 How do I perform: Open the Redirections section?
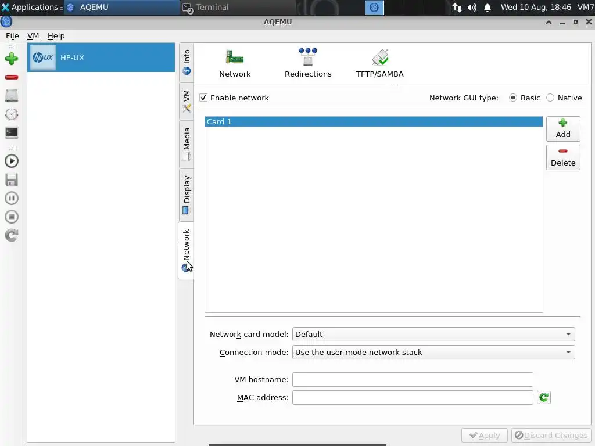[308, 63]
